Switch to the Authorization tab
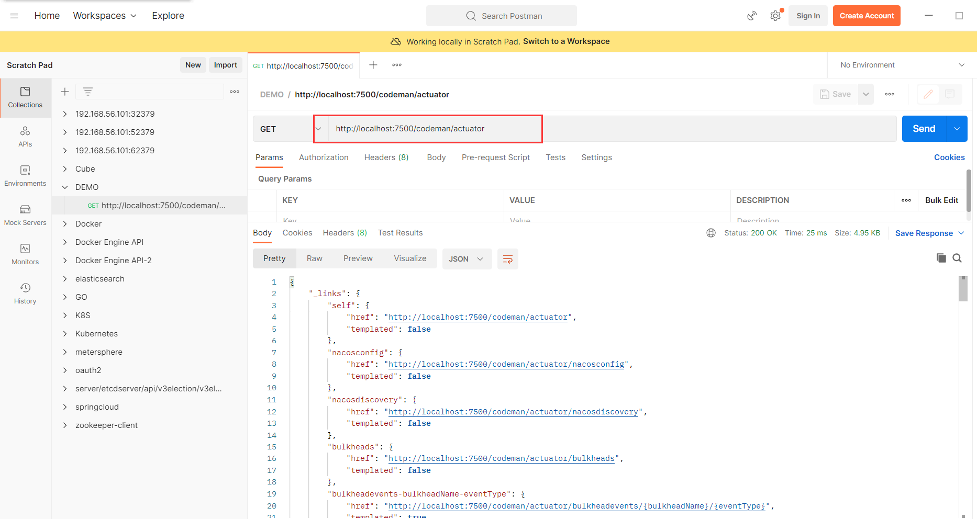The image size is (977, 519). [324, 157]
